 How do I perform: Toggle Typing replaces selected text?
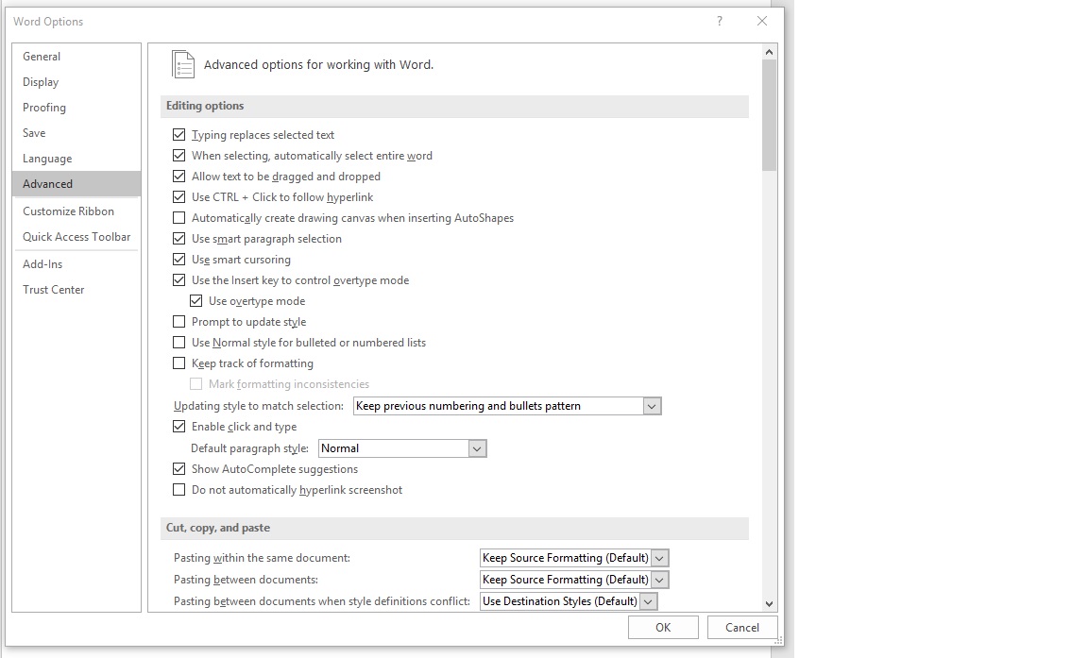coord(179,134)
